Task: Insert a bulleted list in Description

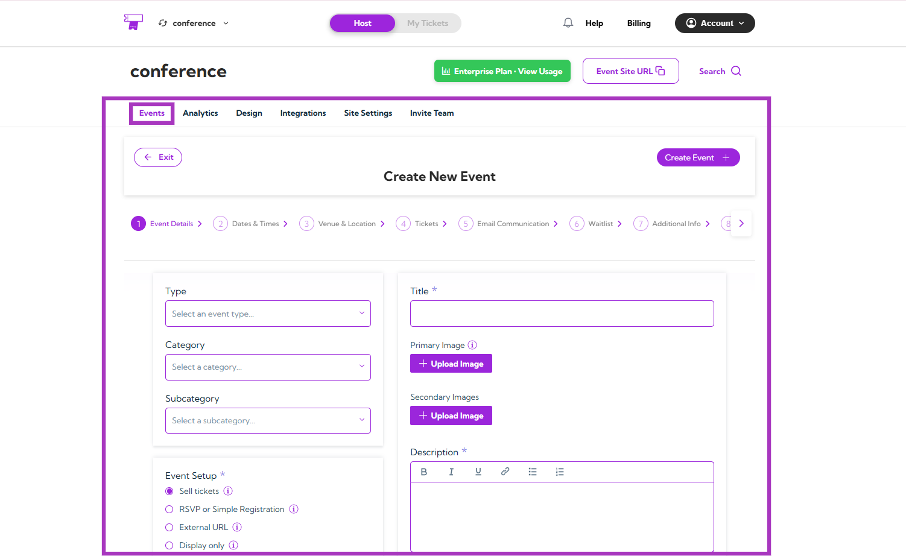Action: click(533, 472)
